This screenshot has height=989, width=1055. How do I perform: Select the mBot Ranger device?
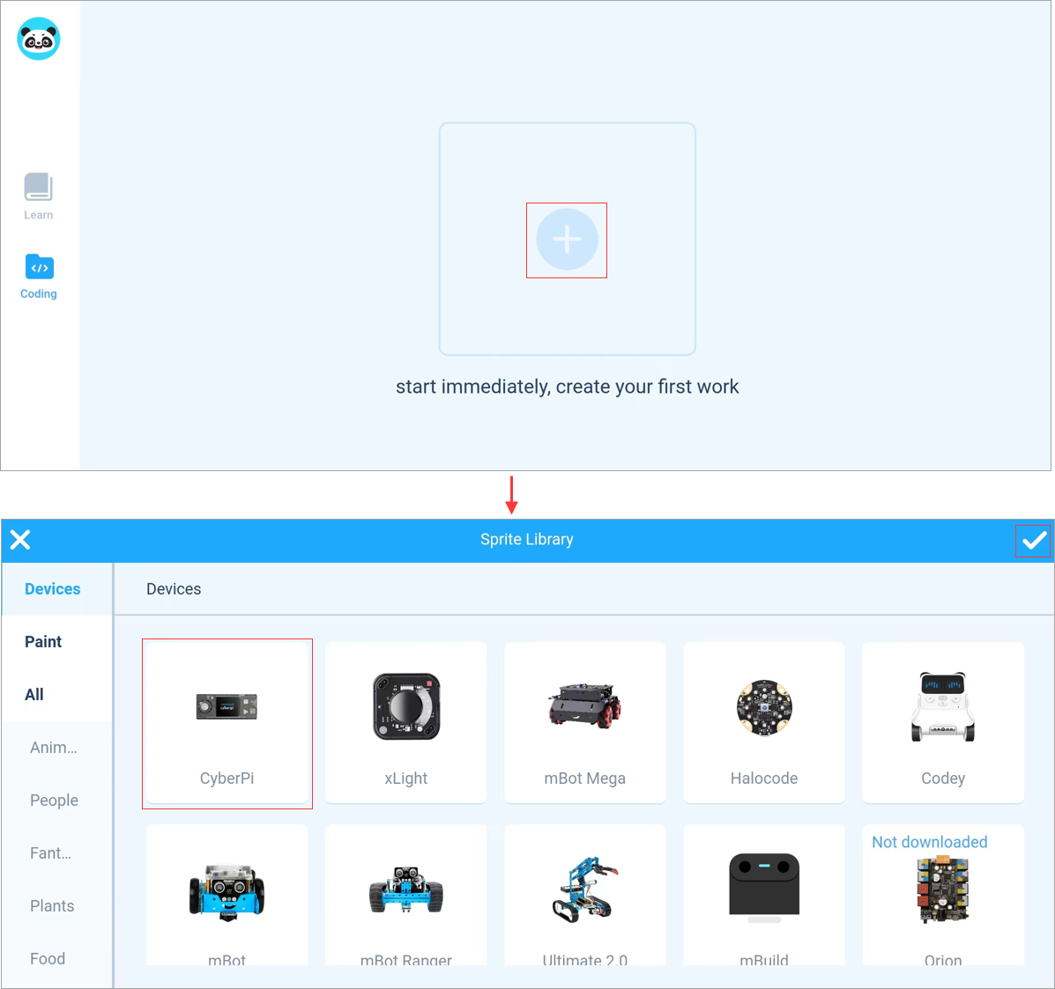point(405,895)
